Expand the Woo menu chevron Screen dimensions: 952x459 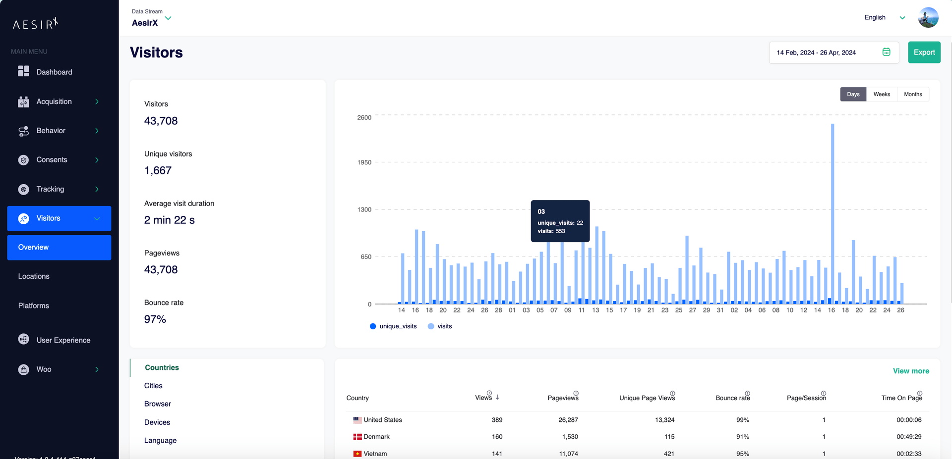tap(96, 369)
